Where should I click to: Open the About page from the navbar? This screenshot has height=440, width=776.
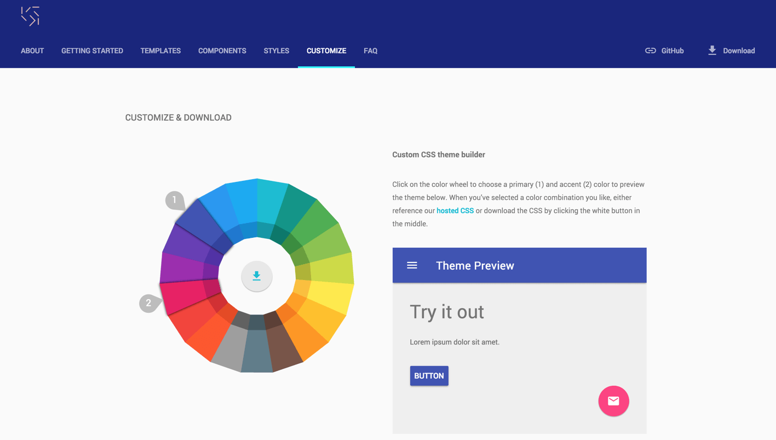click(32, 50)
